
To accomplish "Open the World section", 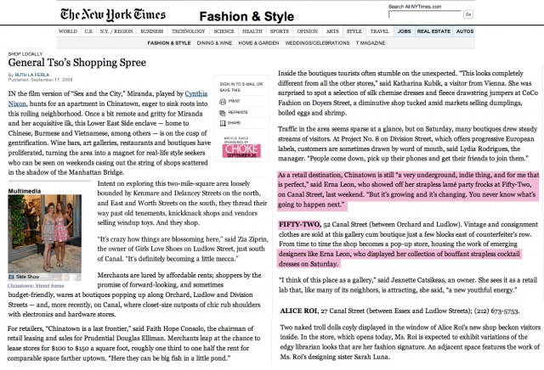I will click(68, 31).
